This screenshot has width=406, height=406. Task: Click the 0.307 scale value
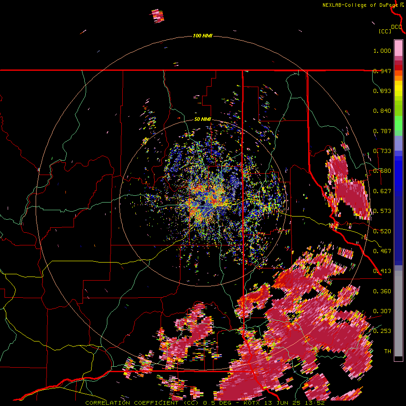[382, 311]
